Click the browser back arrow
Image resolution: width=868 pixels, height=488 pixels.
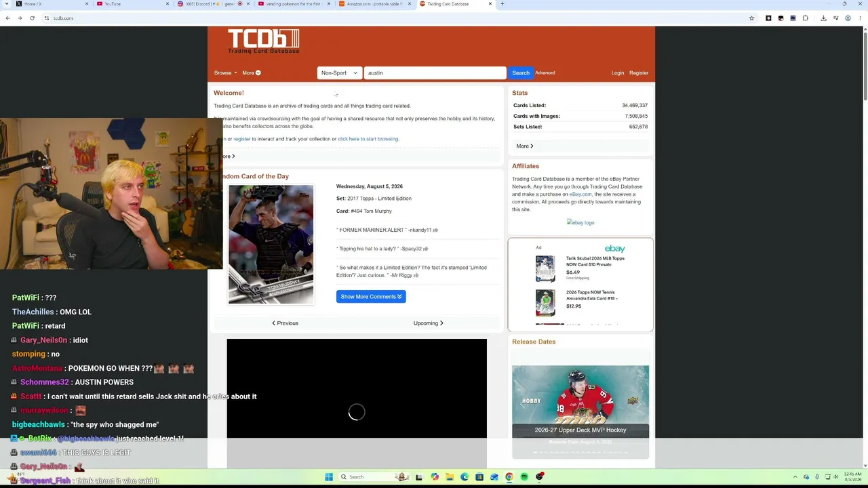point(7,18)
